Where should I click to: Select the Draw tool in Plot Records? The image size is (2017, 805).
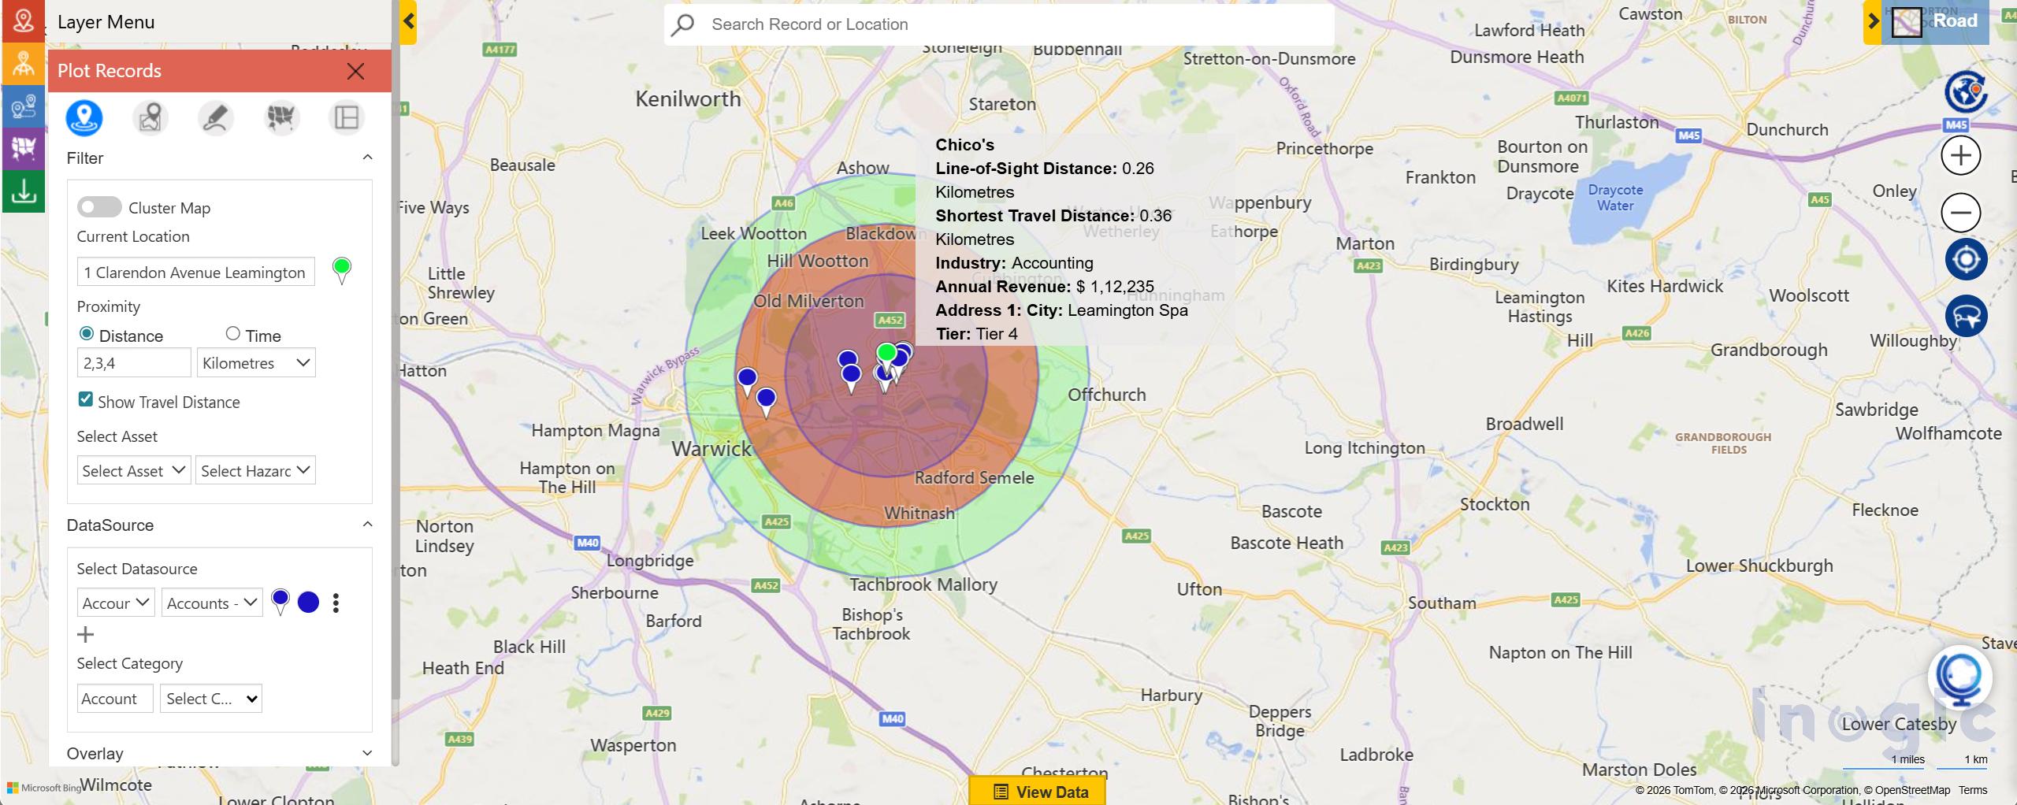pos(215,118)
